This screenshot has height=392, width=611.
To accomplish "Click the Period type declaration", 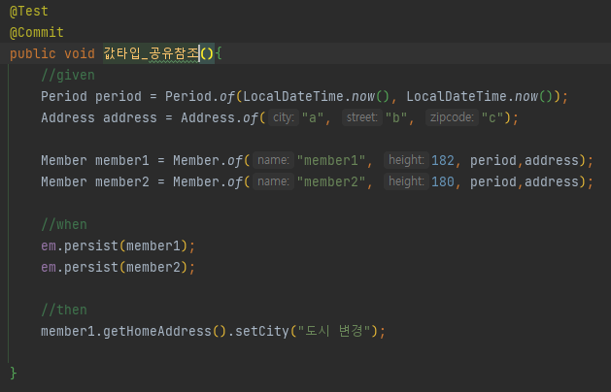I will pos(64,96).
